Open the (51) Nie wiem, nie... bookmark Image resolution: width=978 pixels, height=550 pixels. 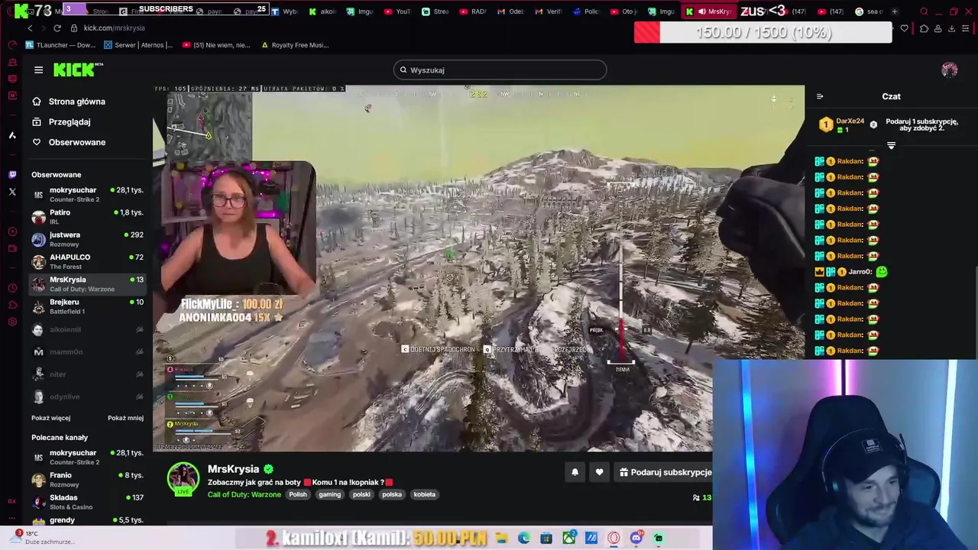pos(216,45)
